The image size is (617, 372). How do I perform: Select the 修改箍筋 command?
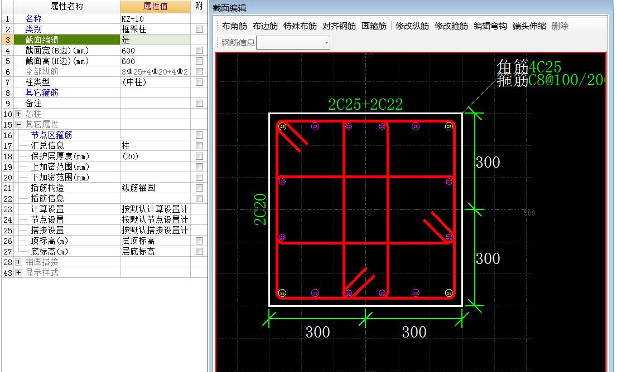451,26
